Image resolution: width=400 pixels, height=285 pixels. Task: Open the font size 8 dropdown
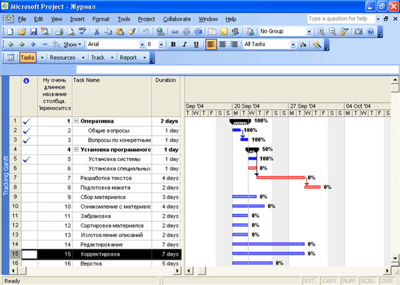tap(161, 45)
